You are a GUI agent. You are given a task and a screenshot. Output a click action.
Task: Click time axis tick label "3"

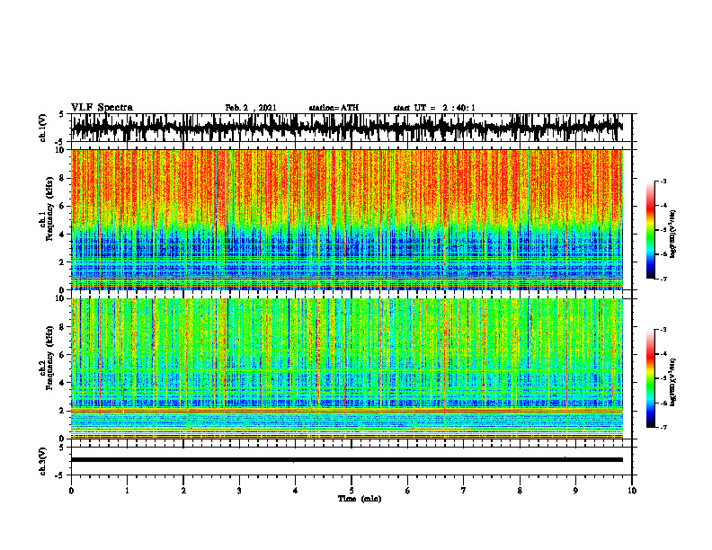pos(239,491)
